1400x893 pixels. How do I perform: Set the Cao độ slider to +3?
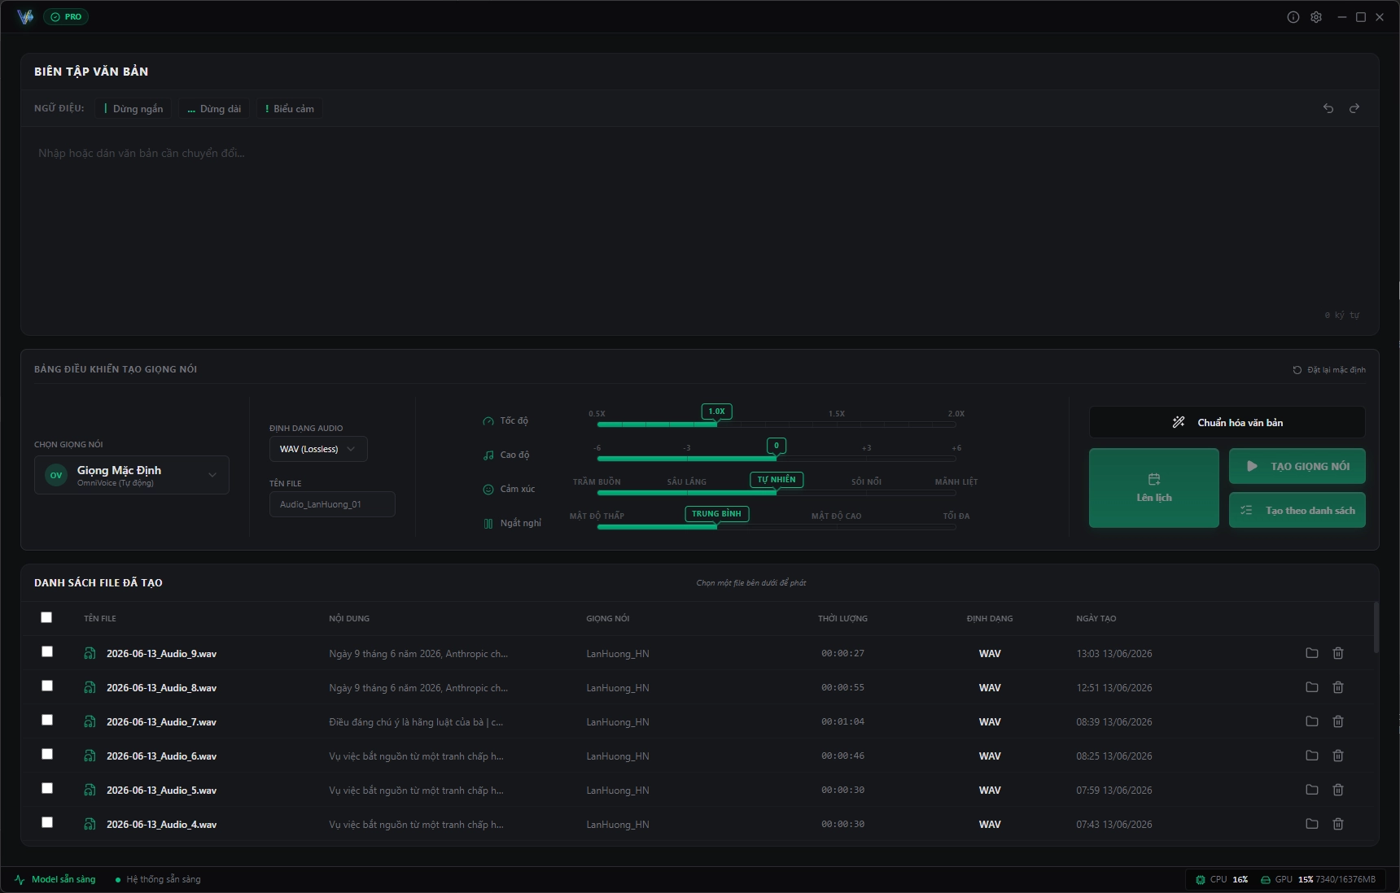click(866, 457)
